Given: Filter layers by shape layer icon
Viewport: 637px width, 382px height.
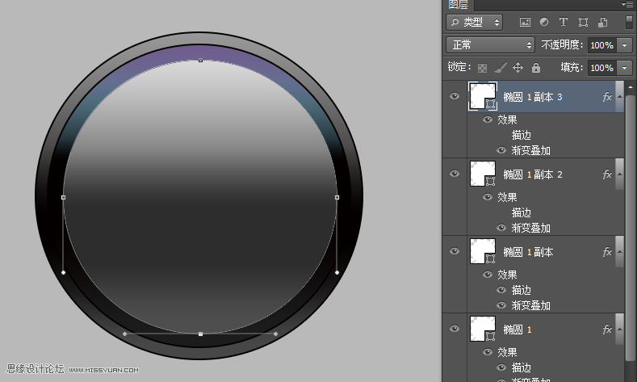Looking at the screenshot, I should click(583, 22).
